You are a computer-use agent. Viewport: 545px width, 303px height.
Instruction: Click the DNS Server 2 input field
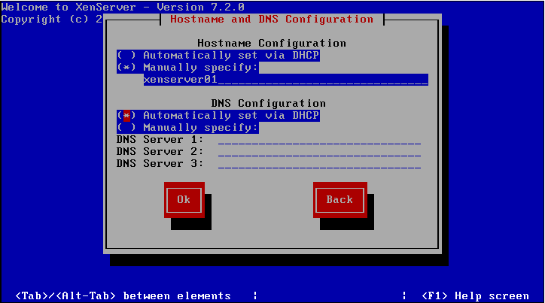pos(319,152)
